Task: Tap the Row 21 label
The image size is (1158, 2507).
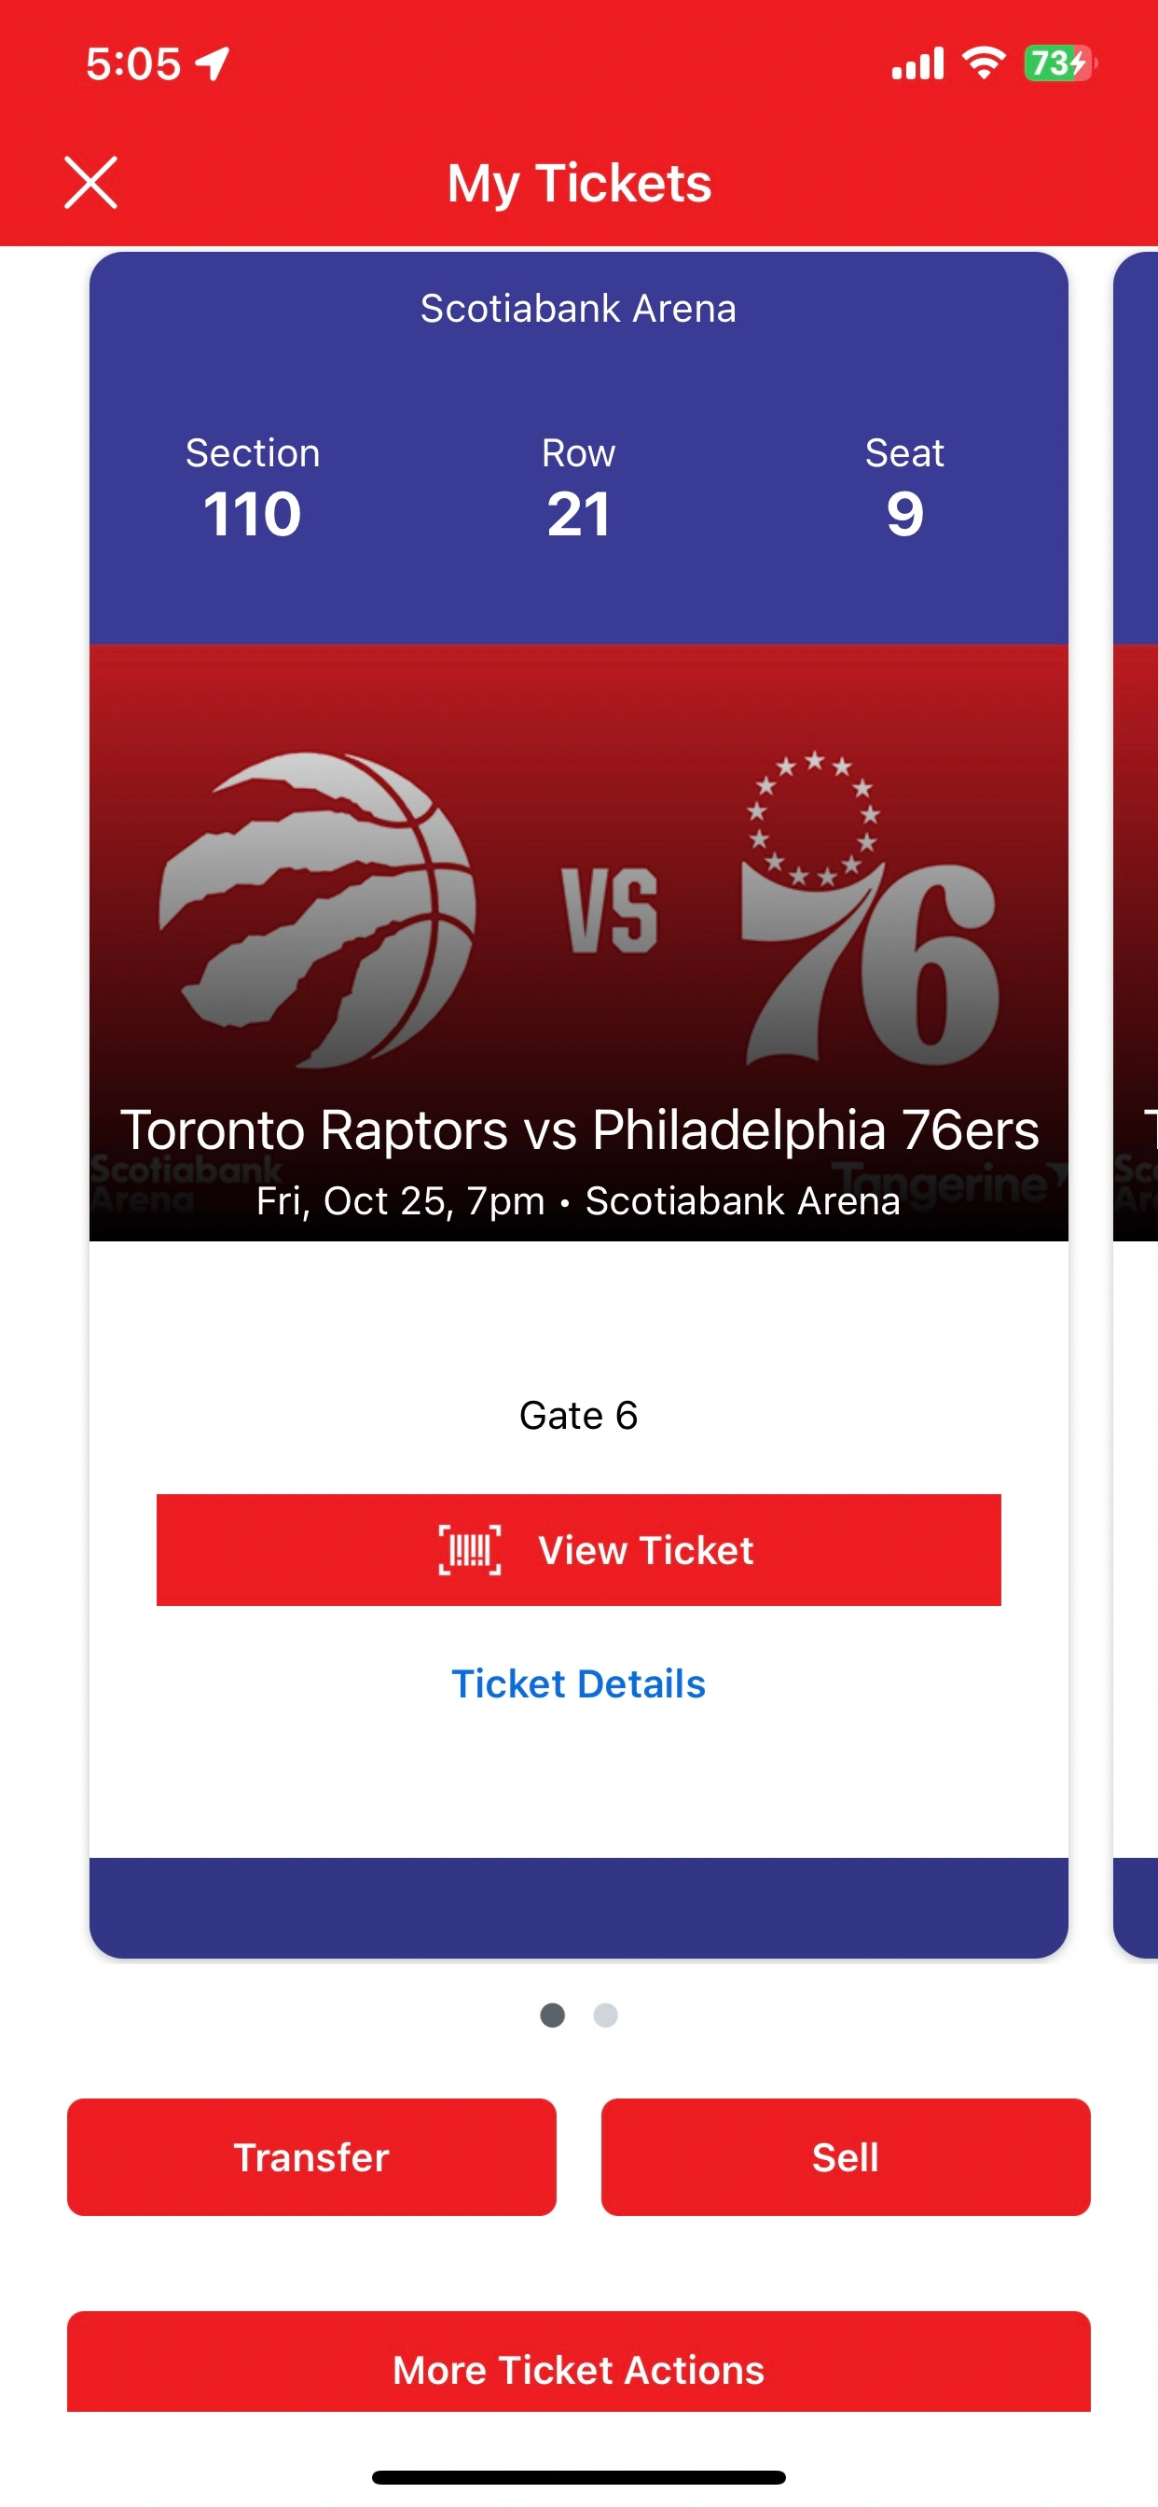Action: [x=579, y=489]
